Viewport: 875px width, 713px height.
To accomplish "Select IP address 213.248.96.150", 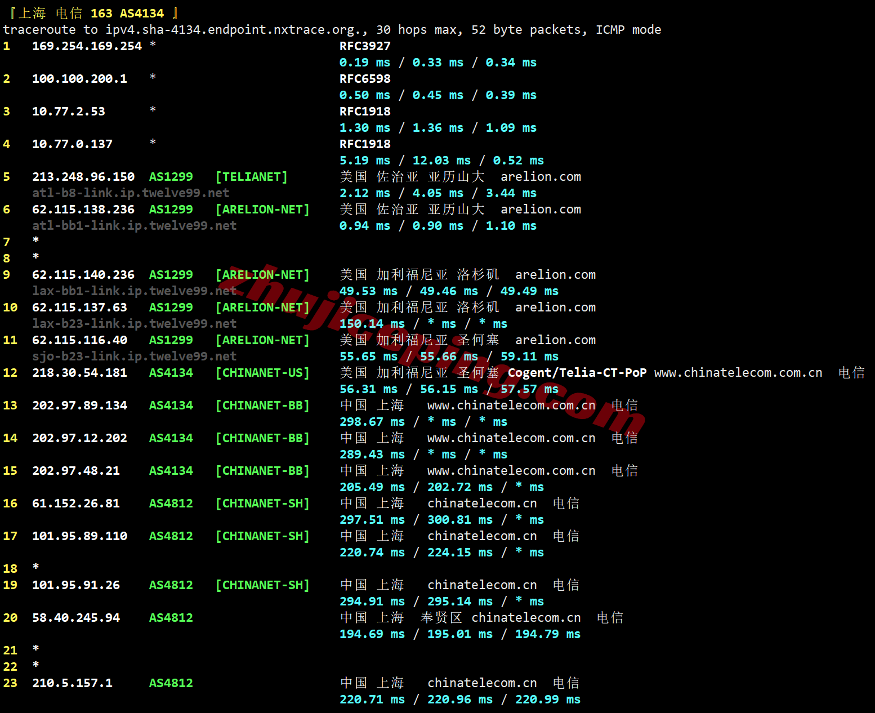I will point(83,177).
